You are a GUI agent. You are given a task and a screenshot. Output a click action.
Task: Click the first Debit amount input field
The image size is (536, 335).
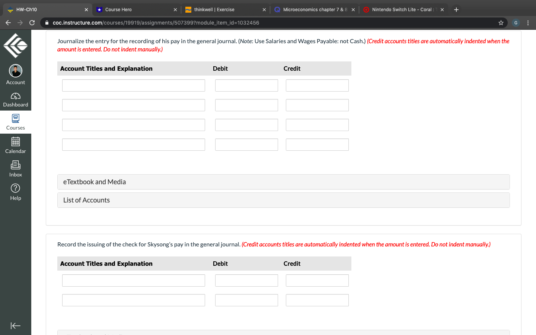pos(246,85)
